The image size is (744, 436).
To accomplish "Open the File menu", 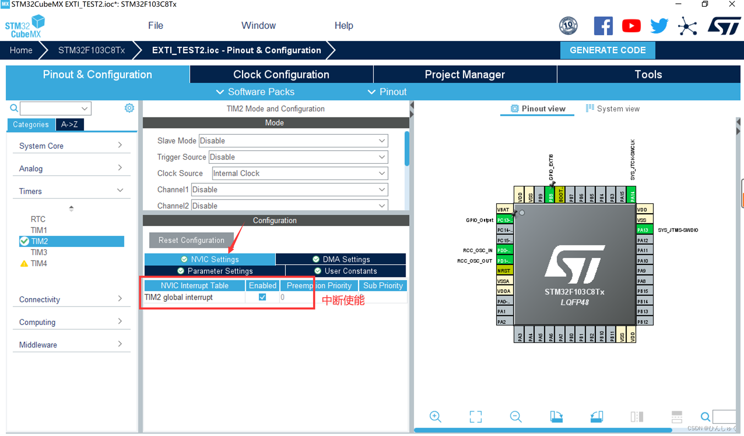I will pyautogui.click(x=156, y=25).
